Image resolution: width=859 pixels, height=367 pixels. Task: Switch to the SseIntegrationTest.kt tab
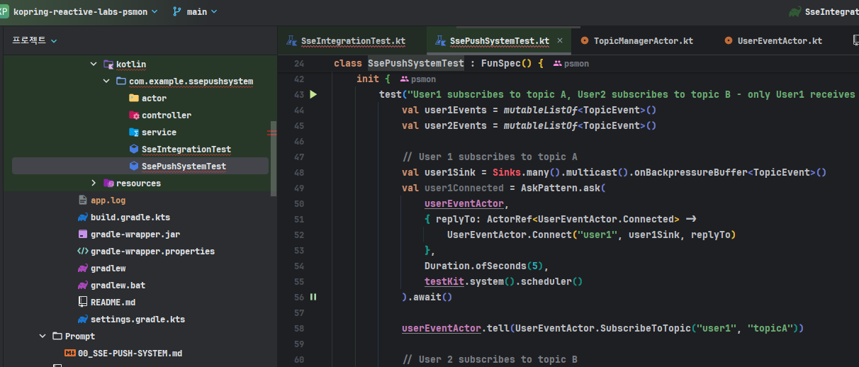[352, 40]
